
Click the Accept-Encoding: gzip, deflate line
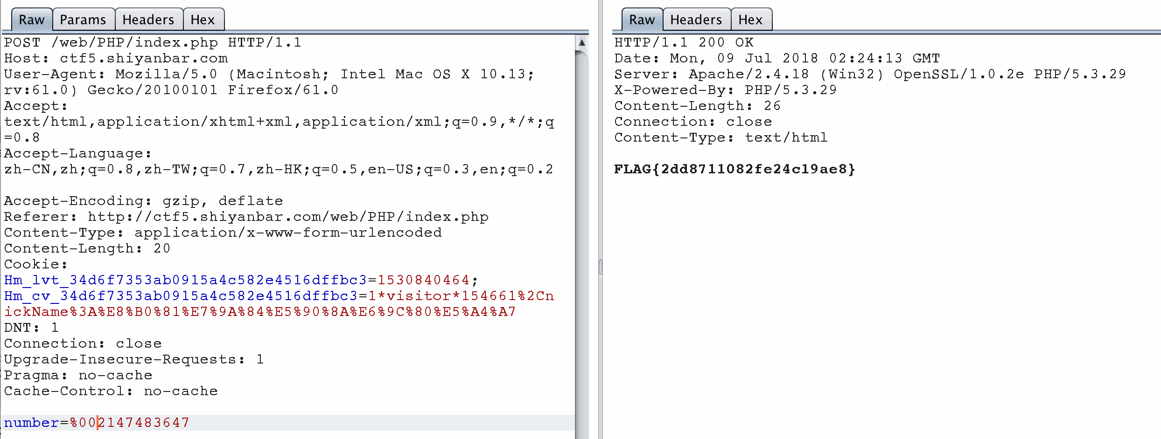tap(143, 201)
